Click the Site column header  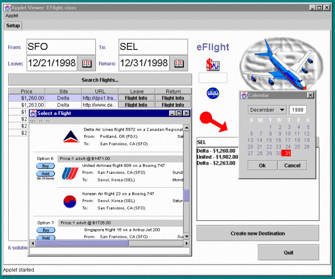point(63,91)
